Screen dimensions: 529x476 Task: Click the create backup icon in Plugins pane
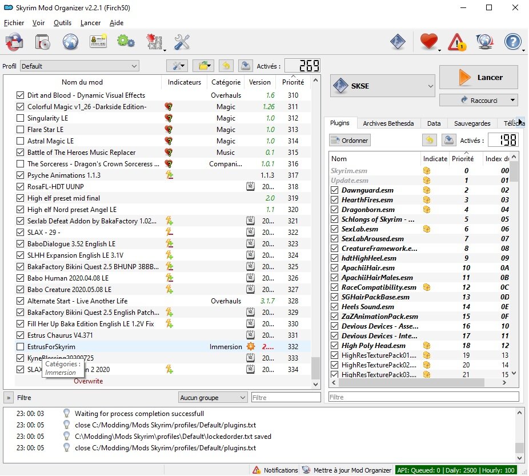click(448, 140)
